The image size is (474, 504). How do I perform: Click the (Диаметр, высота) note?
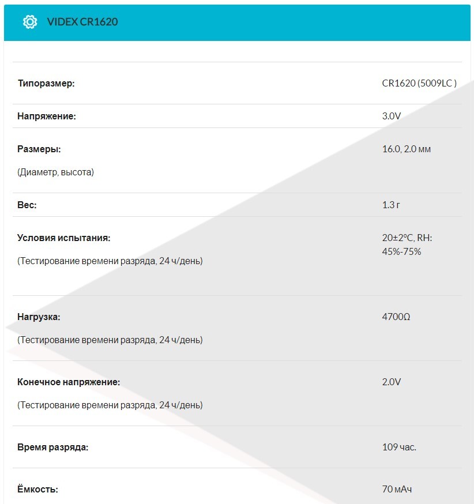point(55,172)
